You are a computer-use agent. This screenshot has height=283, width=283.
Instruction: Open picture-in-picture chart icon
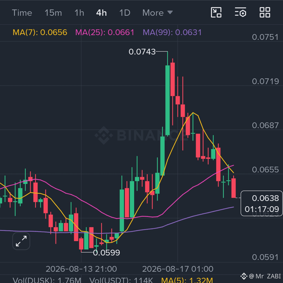(216, 13)
